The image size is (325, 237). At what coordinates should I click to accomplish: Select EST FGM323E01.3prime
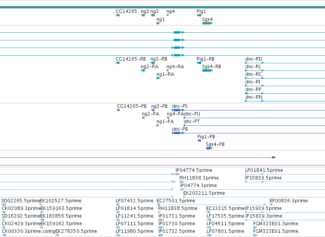click(x=276, y=224)
